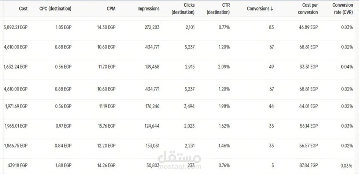The image size is (359, 174).
Task: Select the 3,892.21 EGP cost cell
Action: pos(15,27)
